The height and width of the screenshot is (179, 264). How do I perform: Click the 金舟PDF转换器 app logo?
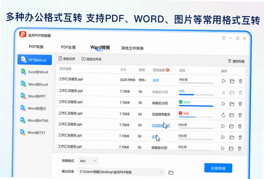[x=23, y=35]
